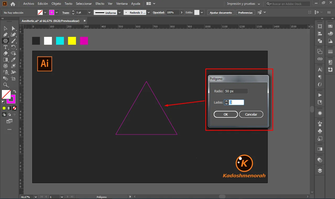Choose the Polygon shape tool
This screenshot has width=335, height=199.
(5, 41)
